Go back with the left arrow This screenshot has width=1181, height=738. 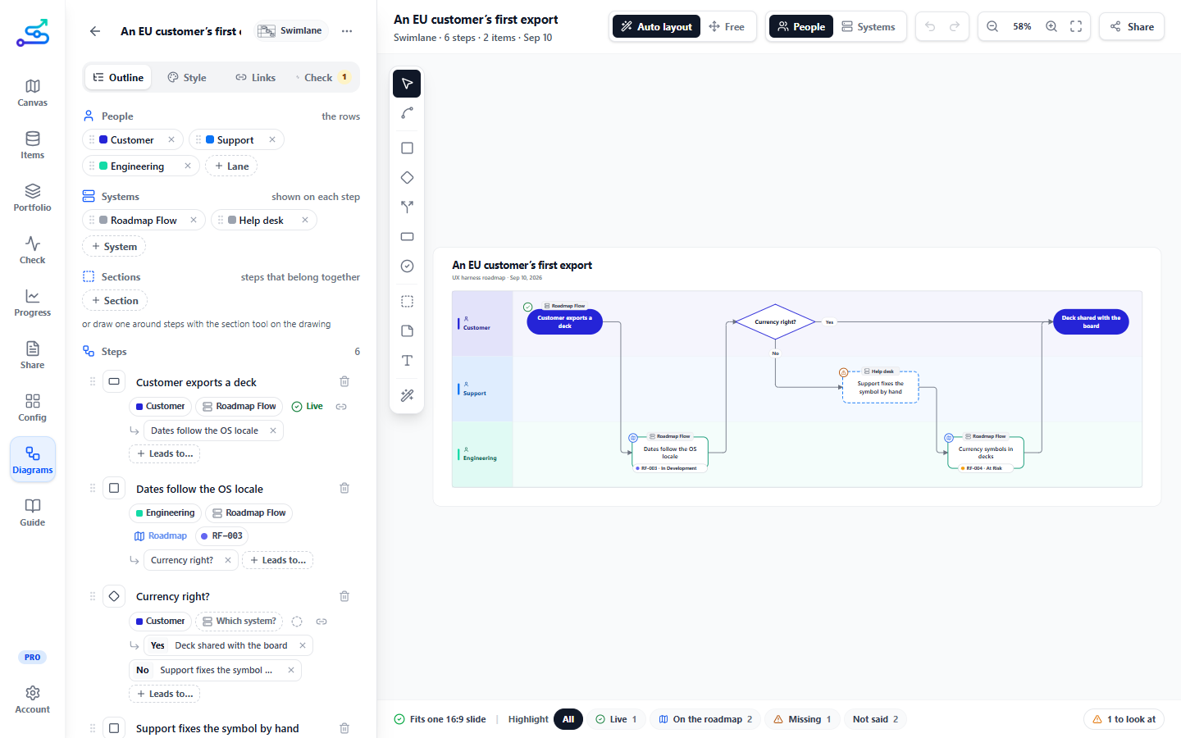tap(95, 31)
